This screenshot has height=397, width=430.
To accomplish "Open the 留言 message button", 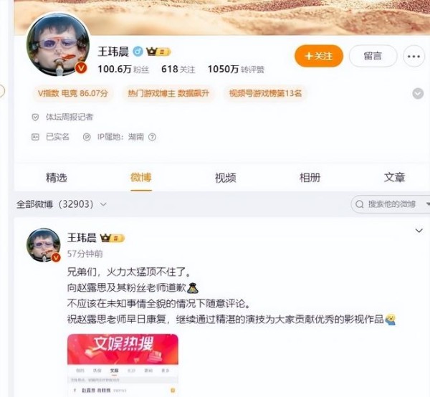I will click(373, 56).
